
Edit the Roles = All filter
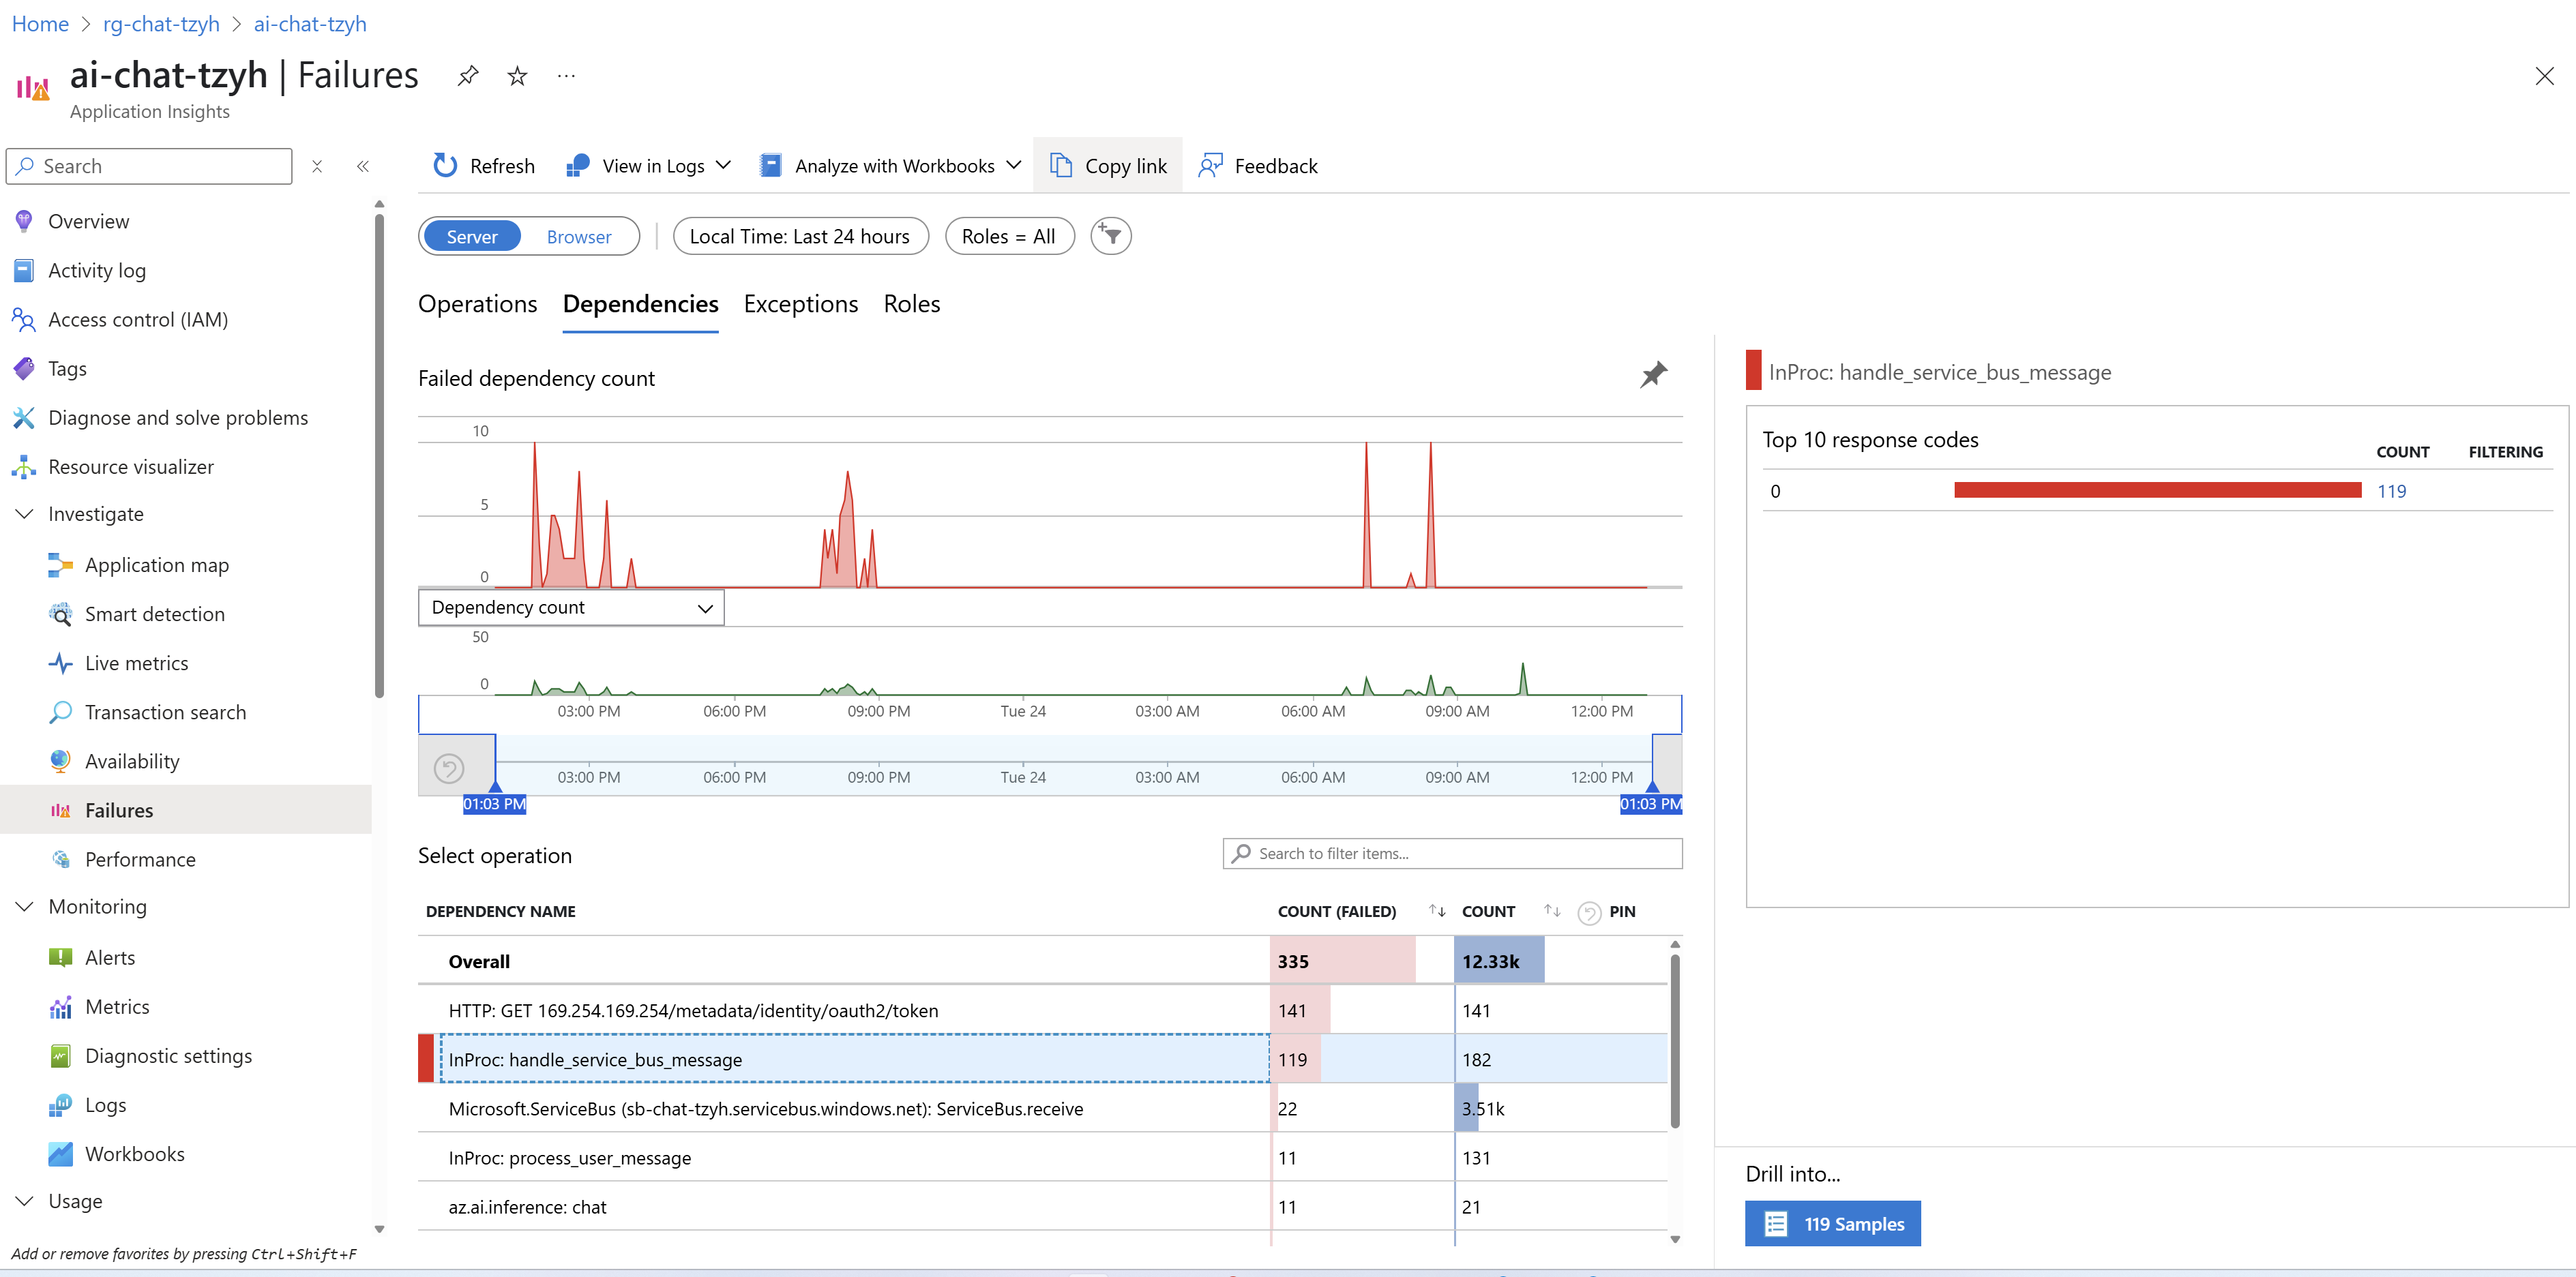point(1009,236)
